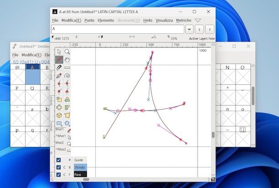Select lowercase n glyph cell in font view
Viewport: 279px width, 188px height.
click(x=228, y=116)
